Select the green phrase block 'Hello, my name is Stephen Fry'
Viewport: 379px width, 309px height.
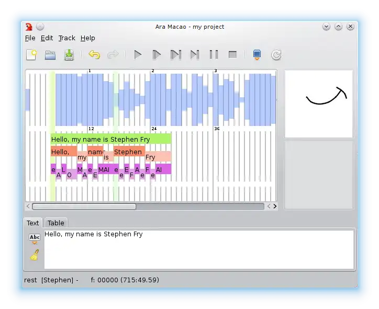[x=111, y=139]
